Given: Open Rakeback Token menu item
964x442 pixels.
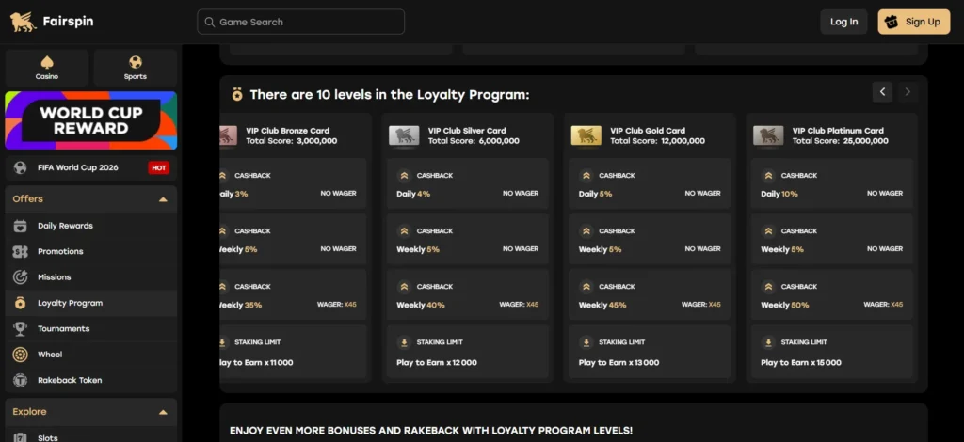Looking at the screenshot, I should [91, 381].
